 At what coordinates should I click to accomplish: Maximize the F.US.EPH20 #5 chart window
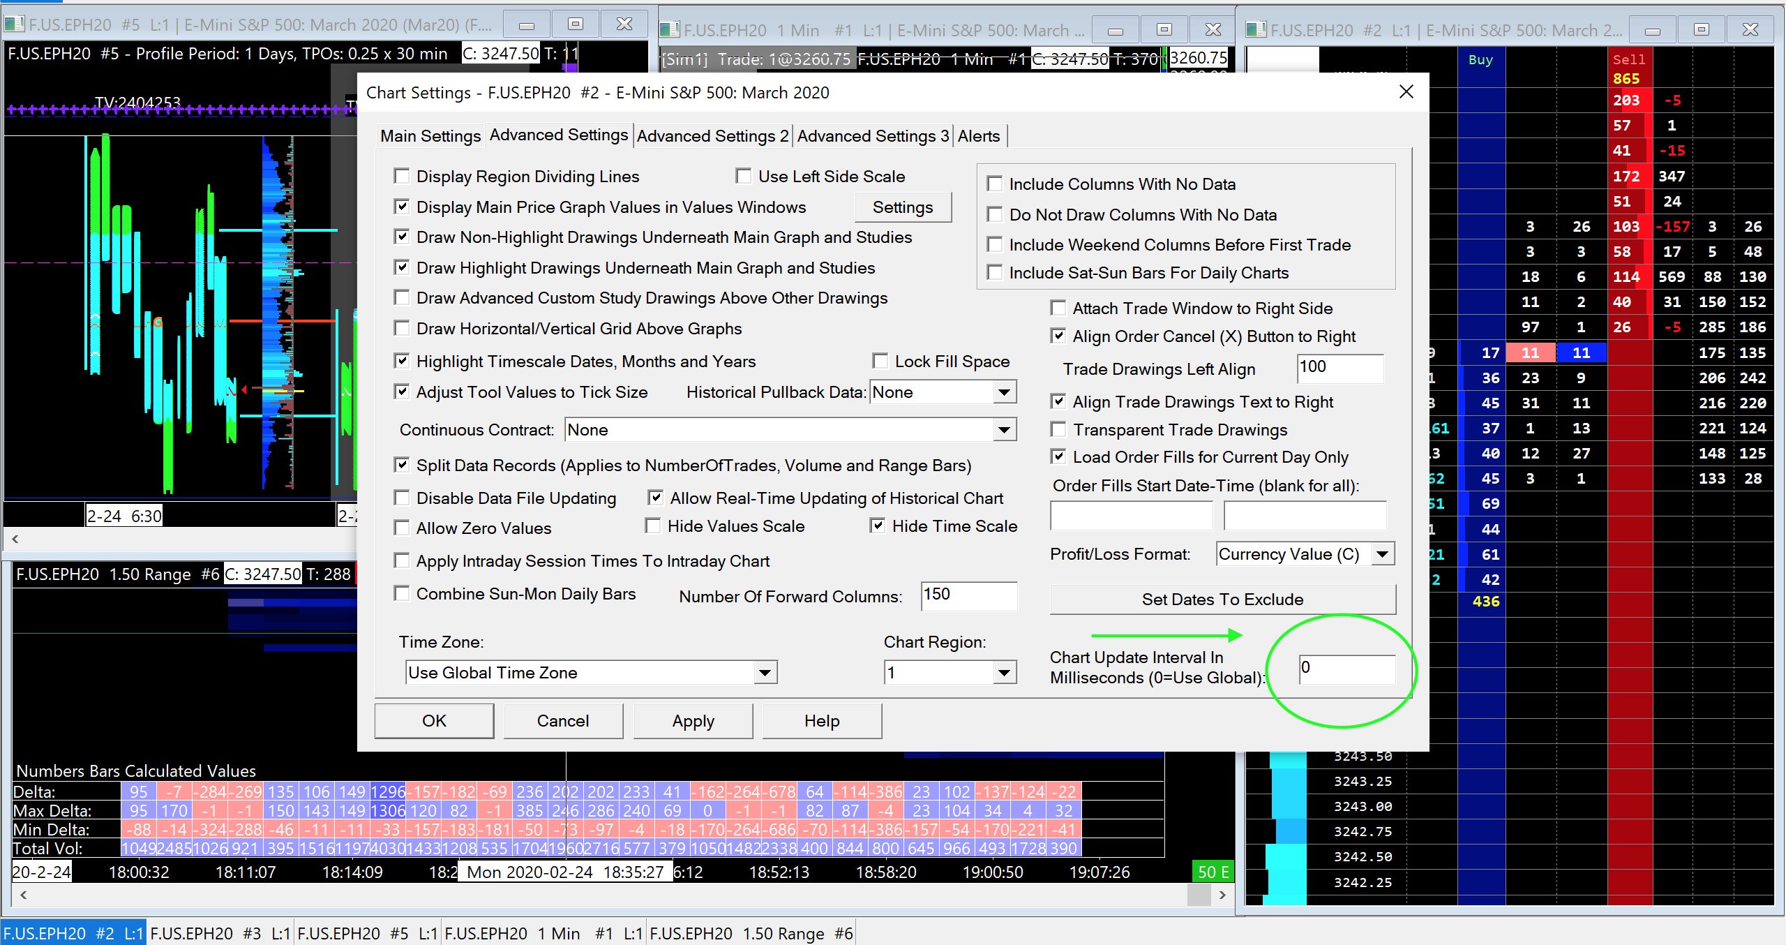pos(575,24)
